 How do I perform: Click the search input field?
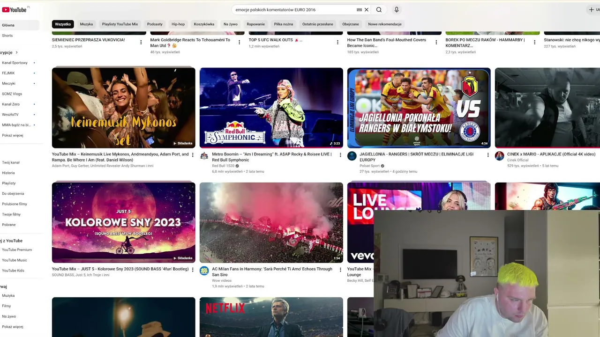pos(294,10)
